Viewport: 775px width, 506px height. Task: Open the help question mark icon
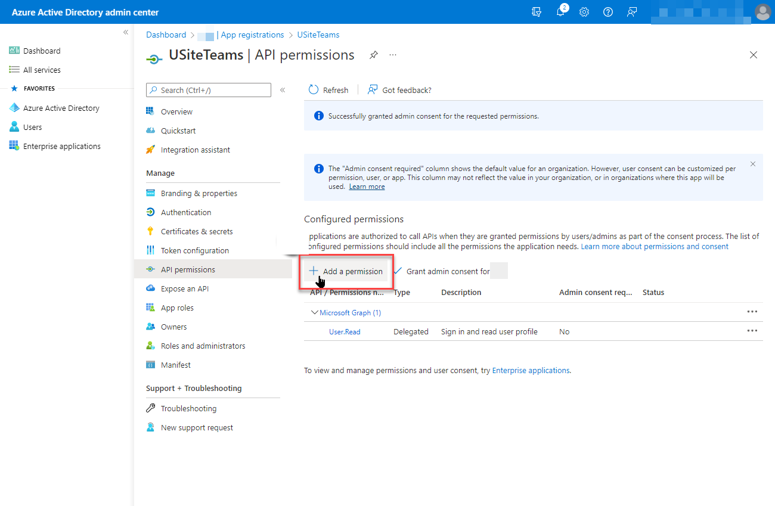[608, 12]
